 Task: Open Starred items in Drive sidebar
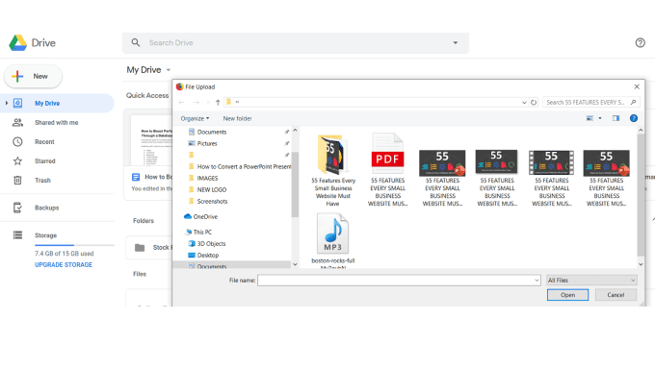[44, 160]
